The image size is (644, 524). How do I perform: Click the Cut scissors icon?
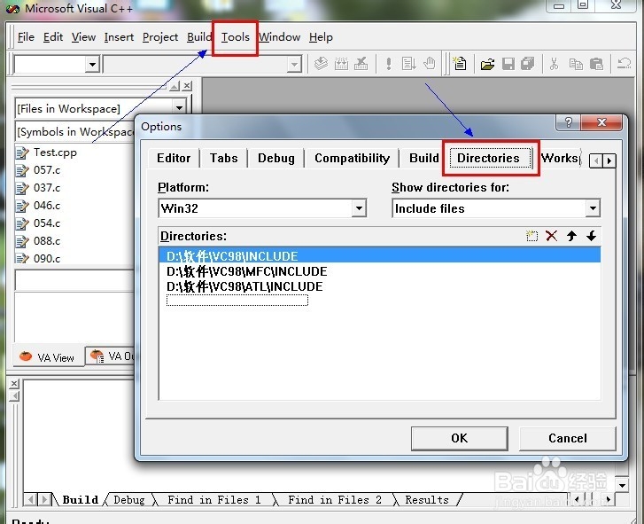click(x=554, y=64)
